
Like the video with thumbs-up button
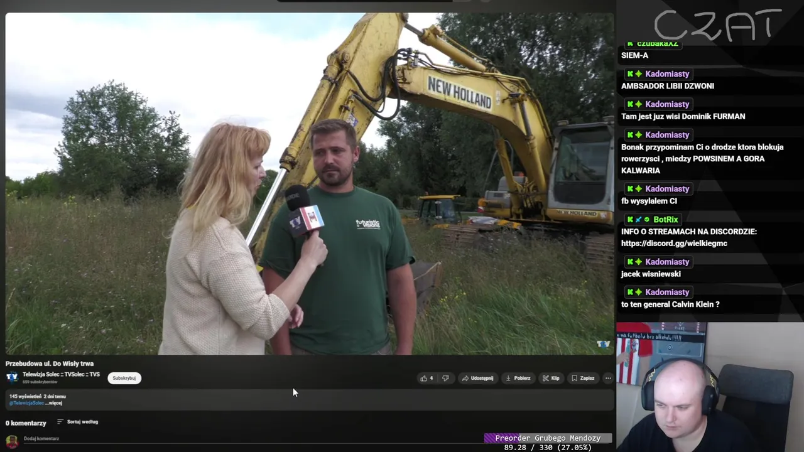coord(426,378)
